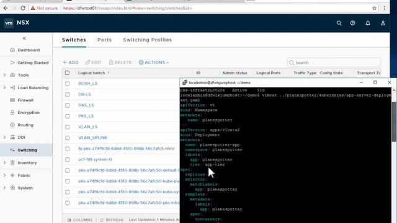Screen dimensions: 397x223
Task: Click the Switching icon in sidebar
Action: [12, 150]
